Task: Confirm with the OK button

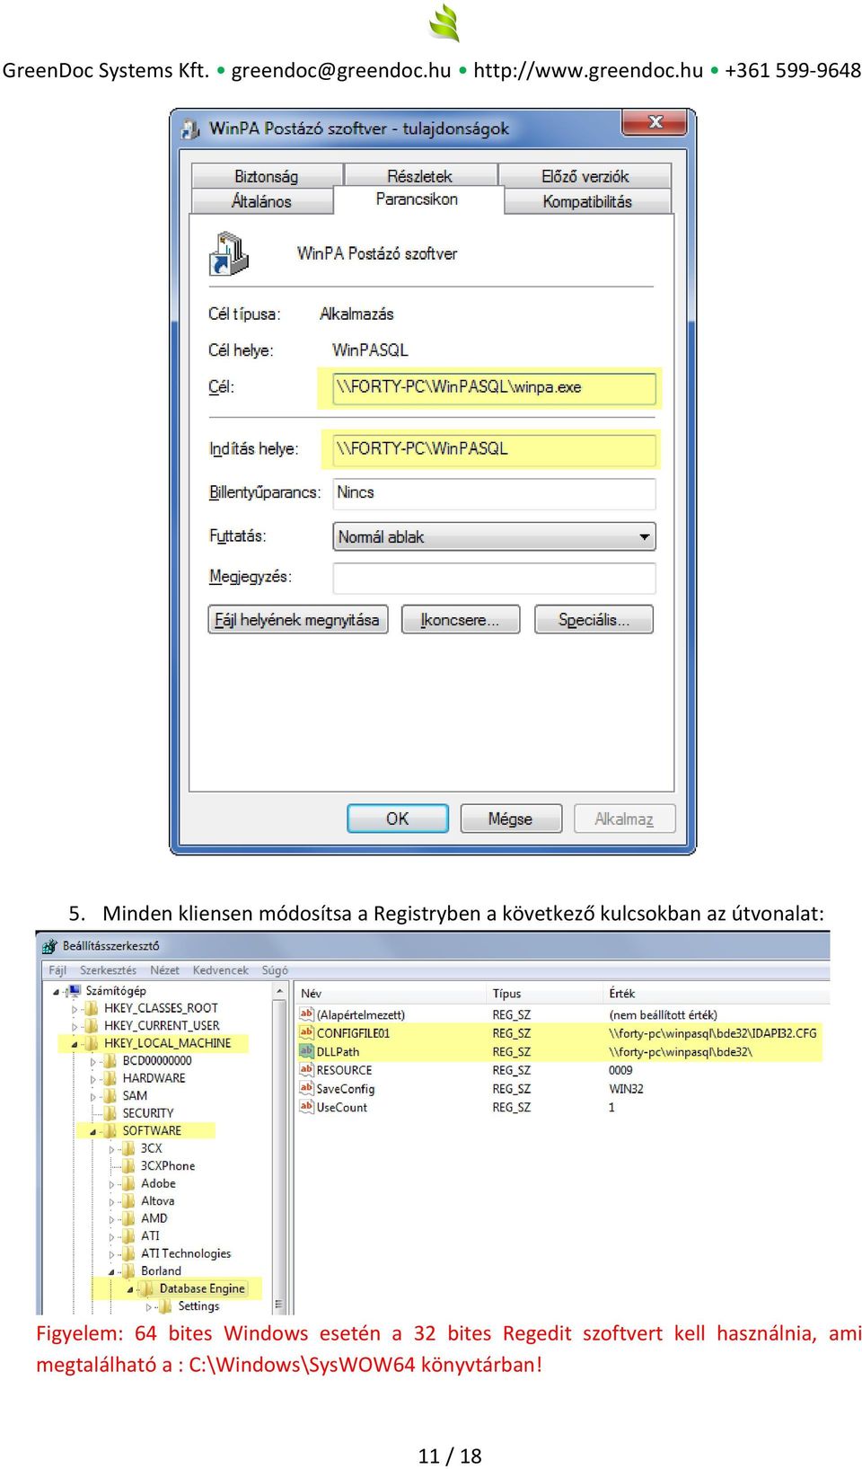Action: [x=398, y=819]
